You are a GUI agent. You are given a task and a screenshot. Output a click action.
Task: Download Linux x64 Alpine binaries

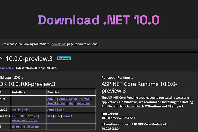(83, 103)
